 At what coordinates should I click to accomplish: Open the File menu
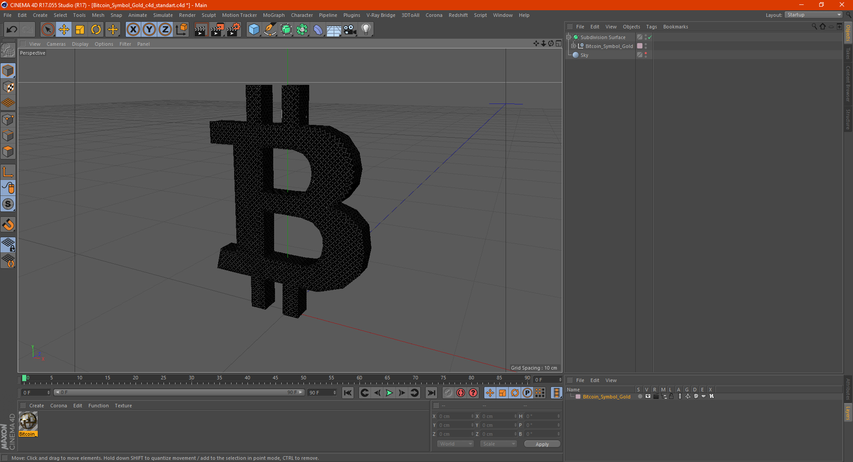pyautogui.click(x=8, y=15)
